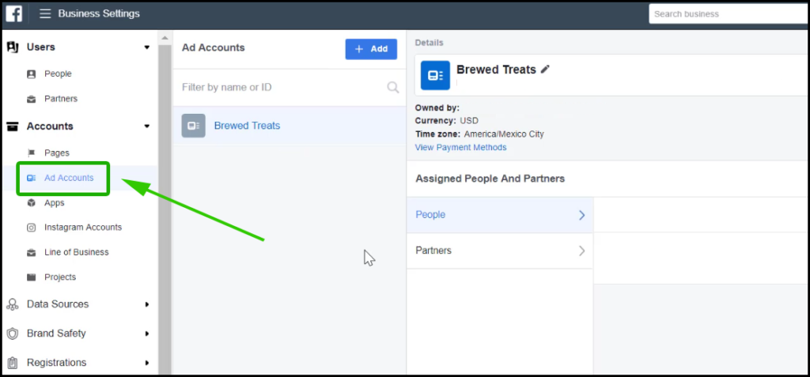The image size is (810, 377).
Task: Click the search magnifier in filter field
Action: click(393, 87)
